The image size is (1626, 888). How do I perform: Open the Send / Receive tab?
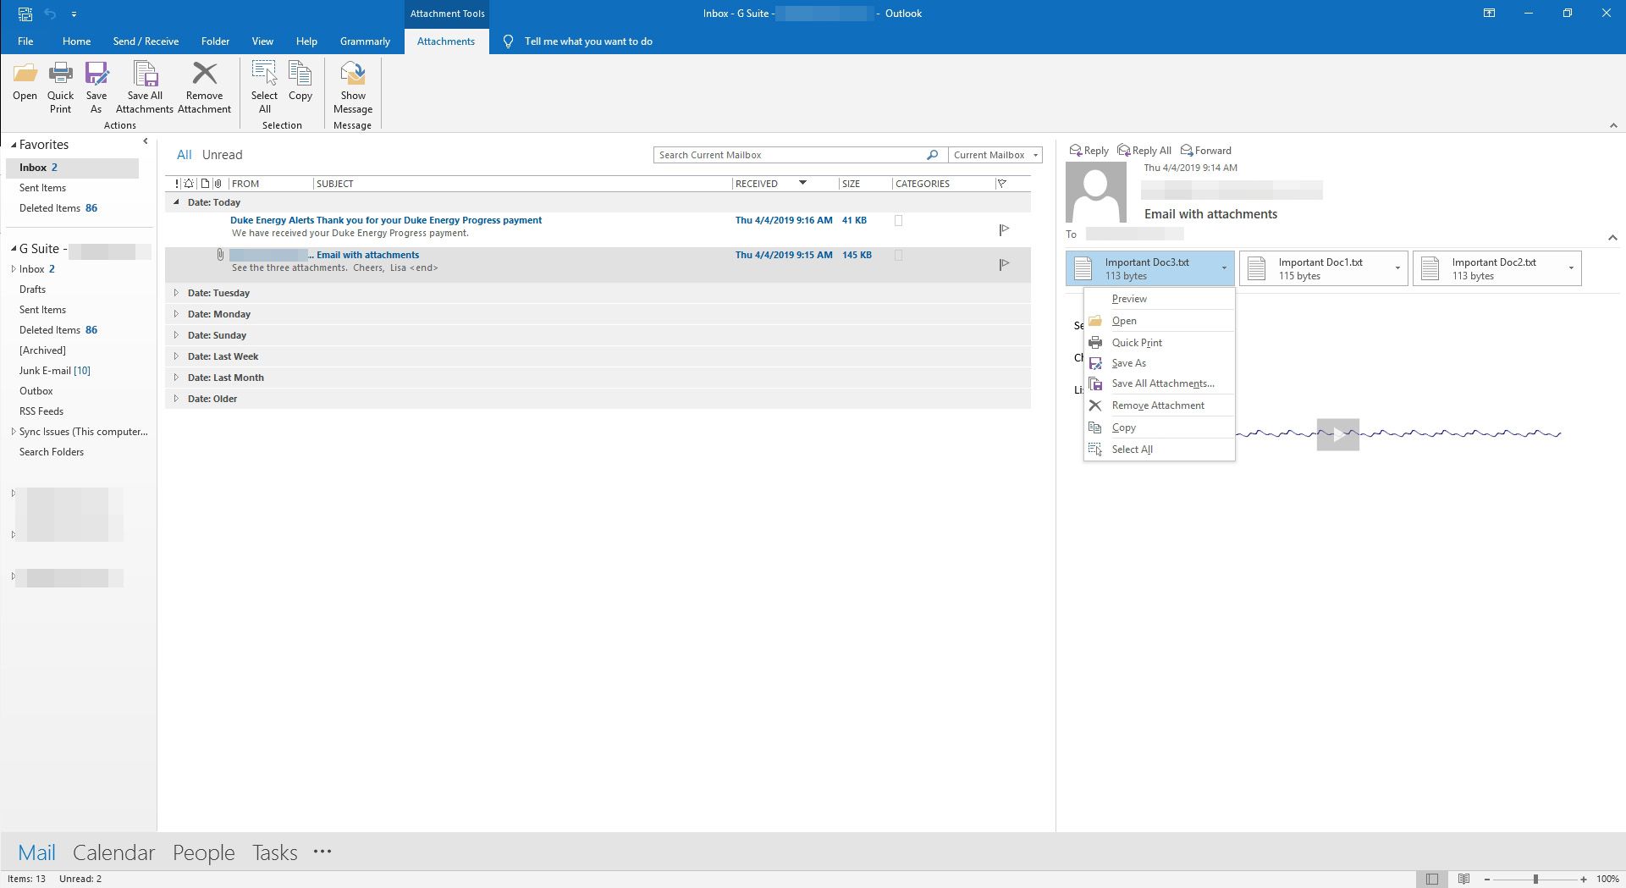146,41
